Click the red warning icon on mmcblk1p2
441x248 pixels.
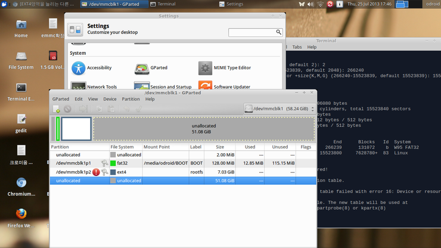[96, 172]
